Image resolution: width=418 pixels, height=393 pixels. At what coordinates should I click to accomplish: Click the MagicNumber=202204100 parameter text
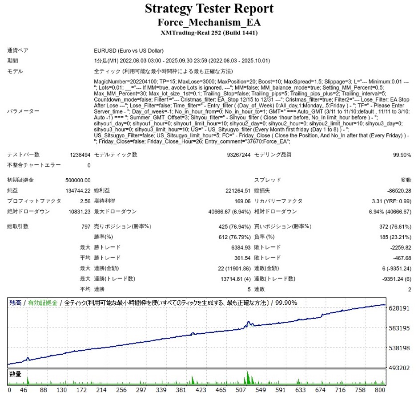click(125, 82)
